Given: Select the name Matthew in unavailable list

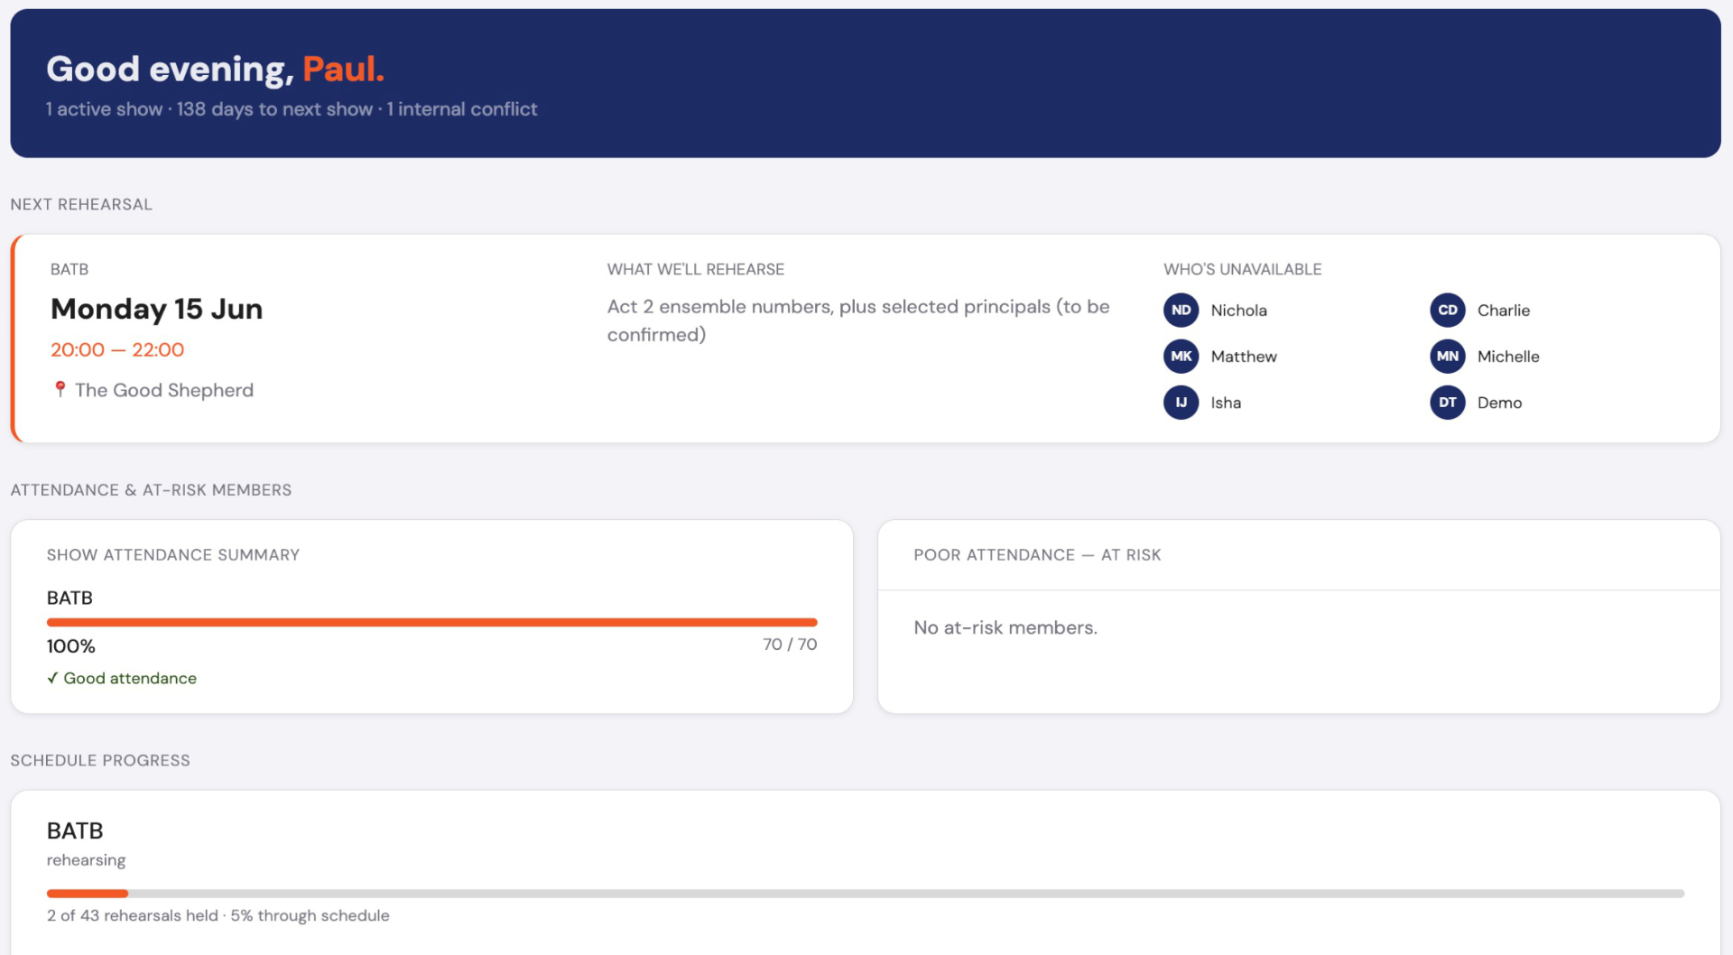Looking at the screenshot, I should tap(1243, 357).
